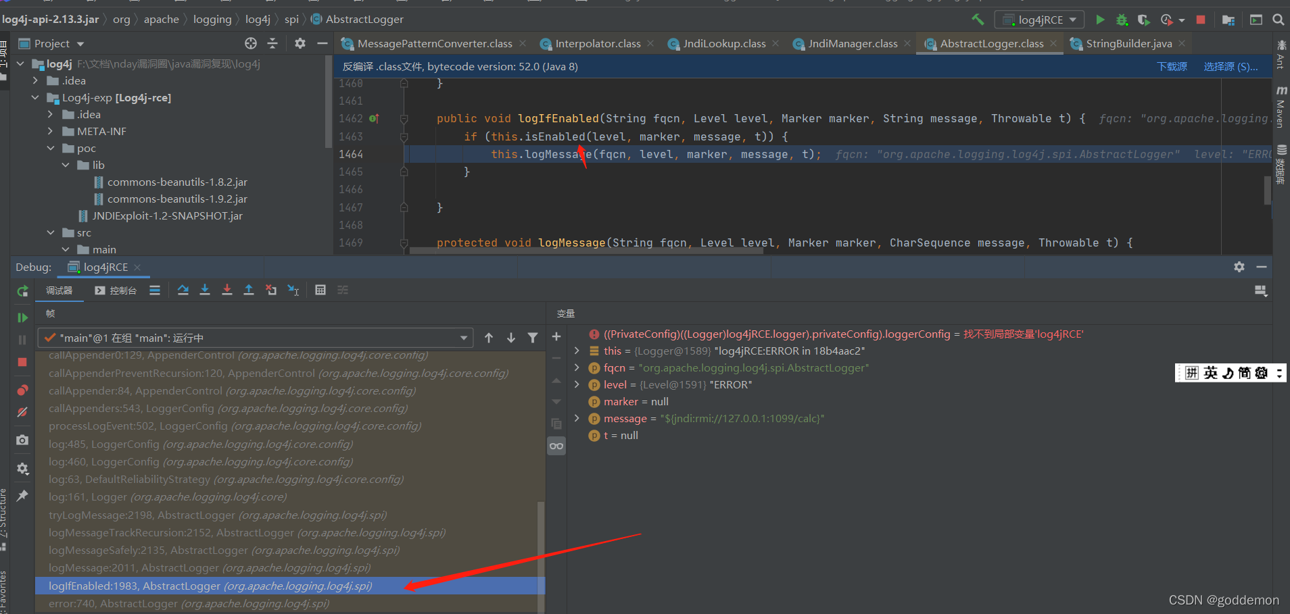Expand the 'this' Logger variable
This screenshot has width=1290, height=614.
tap(577, 351)
